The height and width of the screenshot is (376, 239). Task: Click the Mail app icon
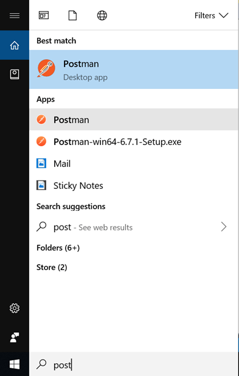pyautogui.click(x=41, y=163)
